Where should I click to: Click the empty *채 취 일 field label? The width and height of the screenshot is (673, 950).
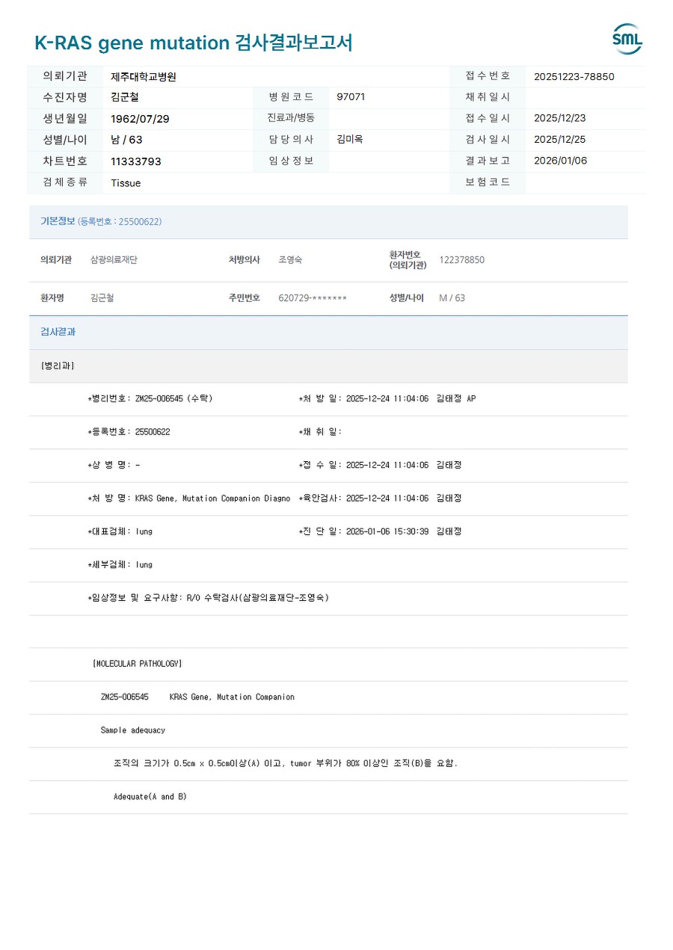pyautogui.click(x=320, y=432)
